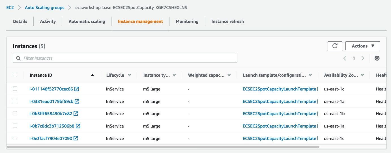Open external link icon for i-0b7c8dc3b712306b8
The image size is (391, 153).
78,126
